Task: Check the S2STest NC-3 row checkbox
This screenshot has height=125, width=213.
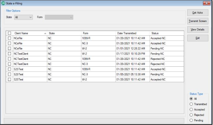Action: (9, 74)
